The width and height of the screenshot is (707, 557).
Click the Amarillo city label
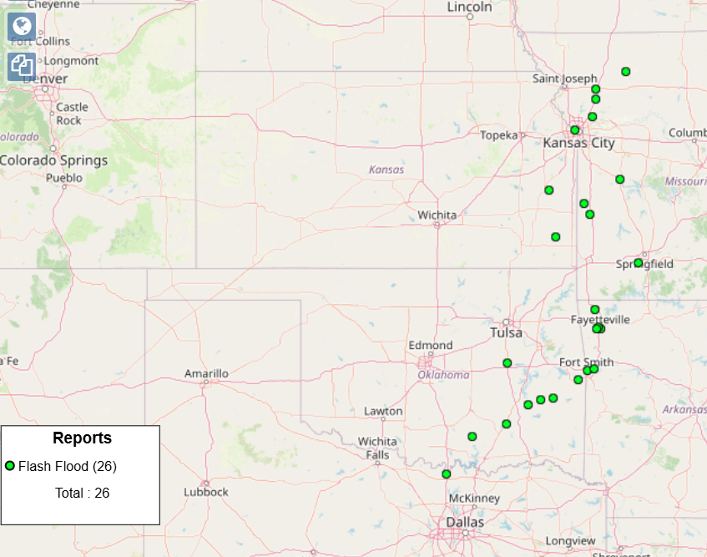[x=206, y=373]
